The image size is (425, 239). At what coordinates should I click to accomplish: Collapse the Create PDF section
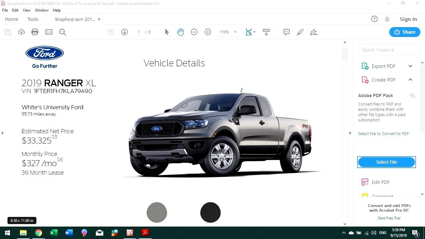coord(410,80)
